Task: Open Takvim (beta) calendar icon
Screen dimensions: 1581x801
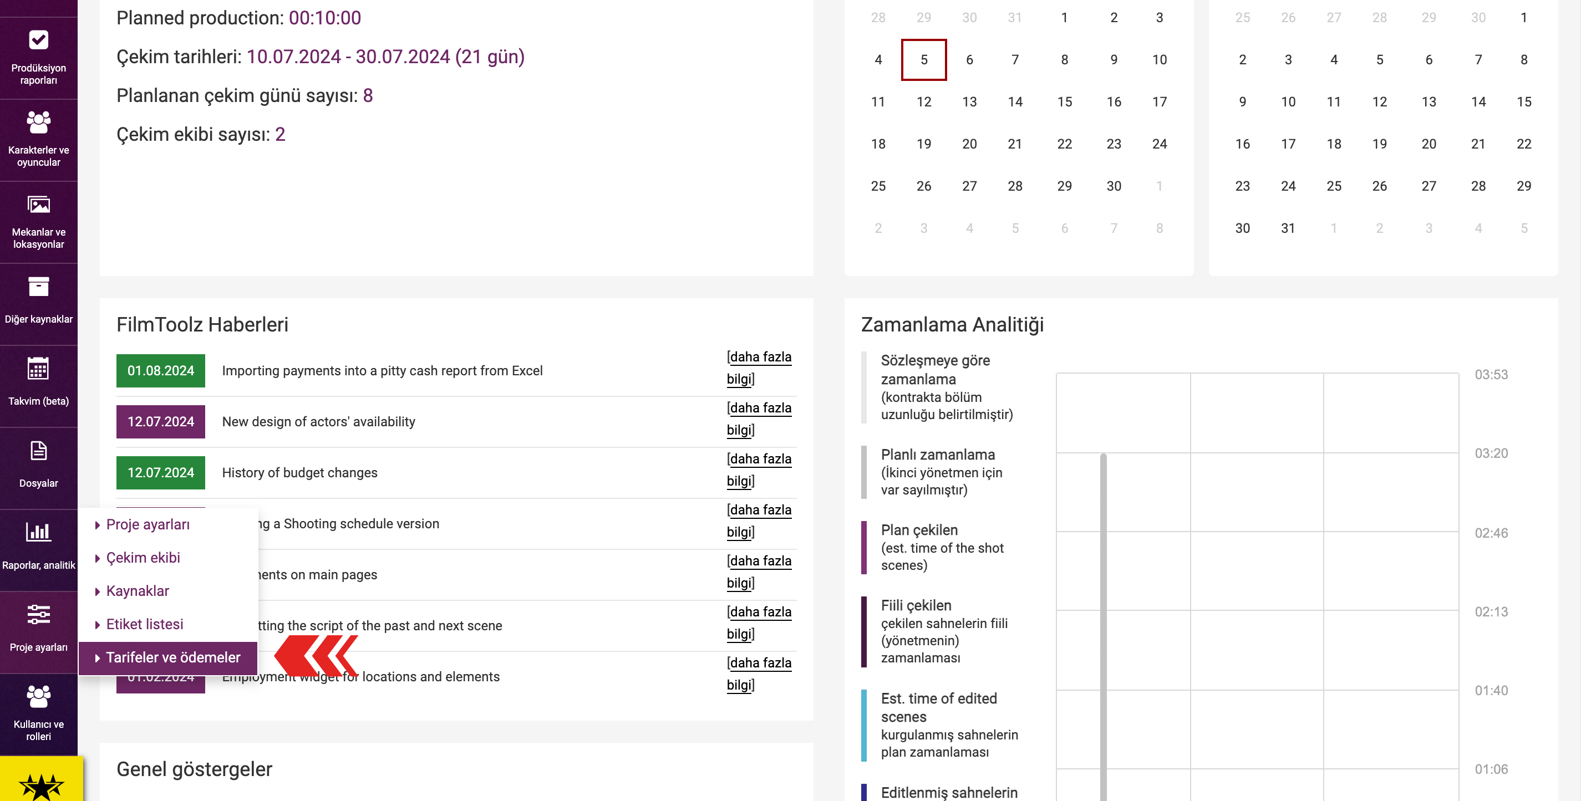Action: [x=39, y=368]
